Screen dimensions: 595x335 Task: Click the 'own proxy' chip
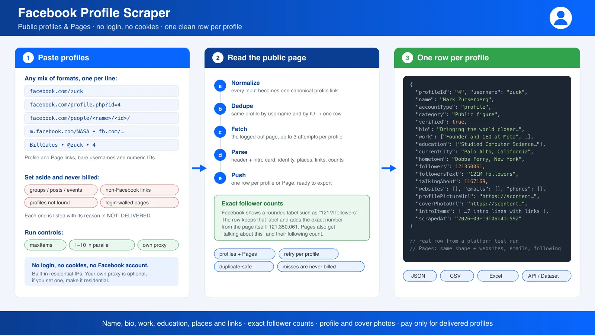coord(158,245)
